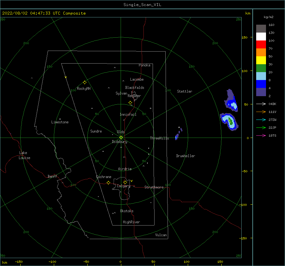Image resolution: width=285 pixels, height=266 pixels.
Task: Click the Drumheller town label
Action: tap(186, 156)
